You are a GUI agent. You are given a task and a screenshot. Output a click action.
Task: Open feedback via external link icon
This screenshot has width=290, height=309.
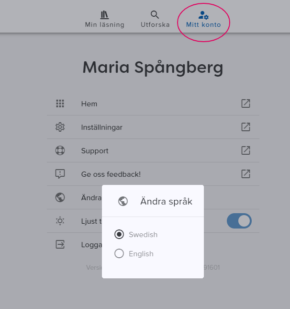coord(245,174)
